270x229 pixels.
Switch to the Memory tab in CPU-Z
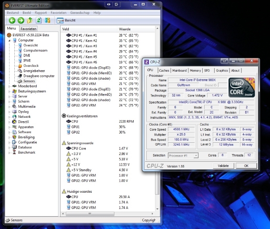(x=196, y=71)
